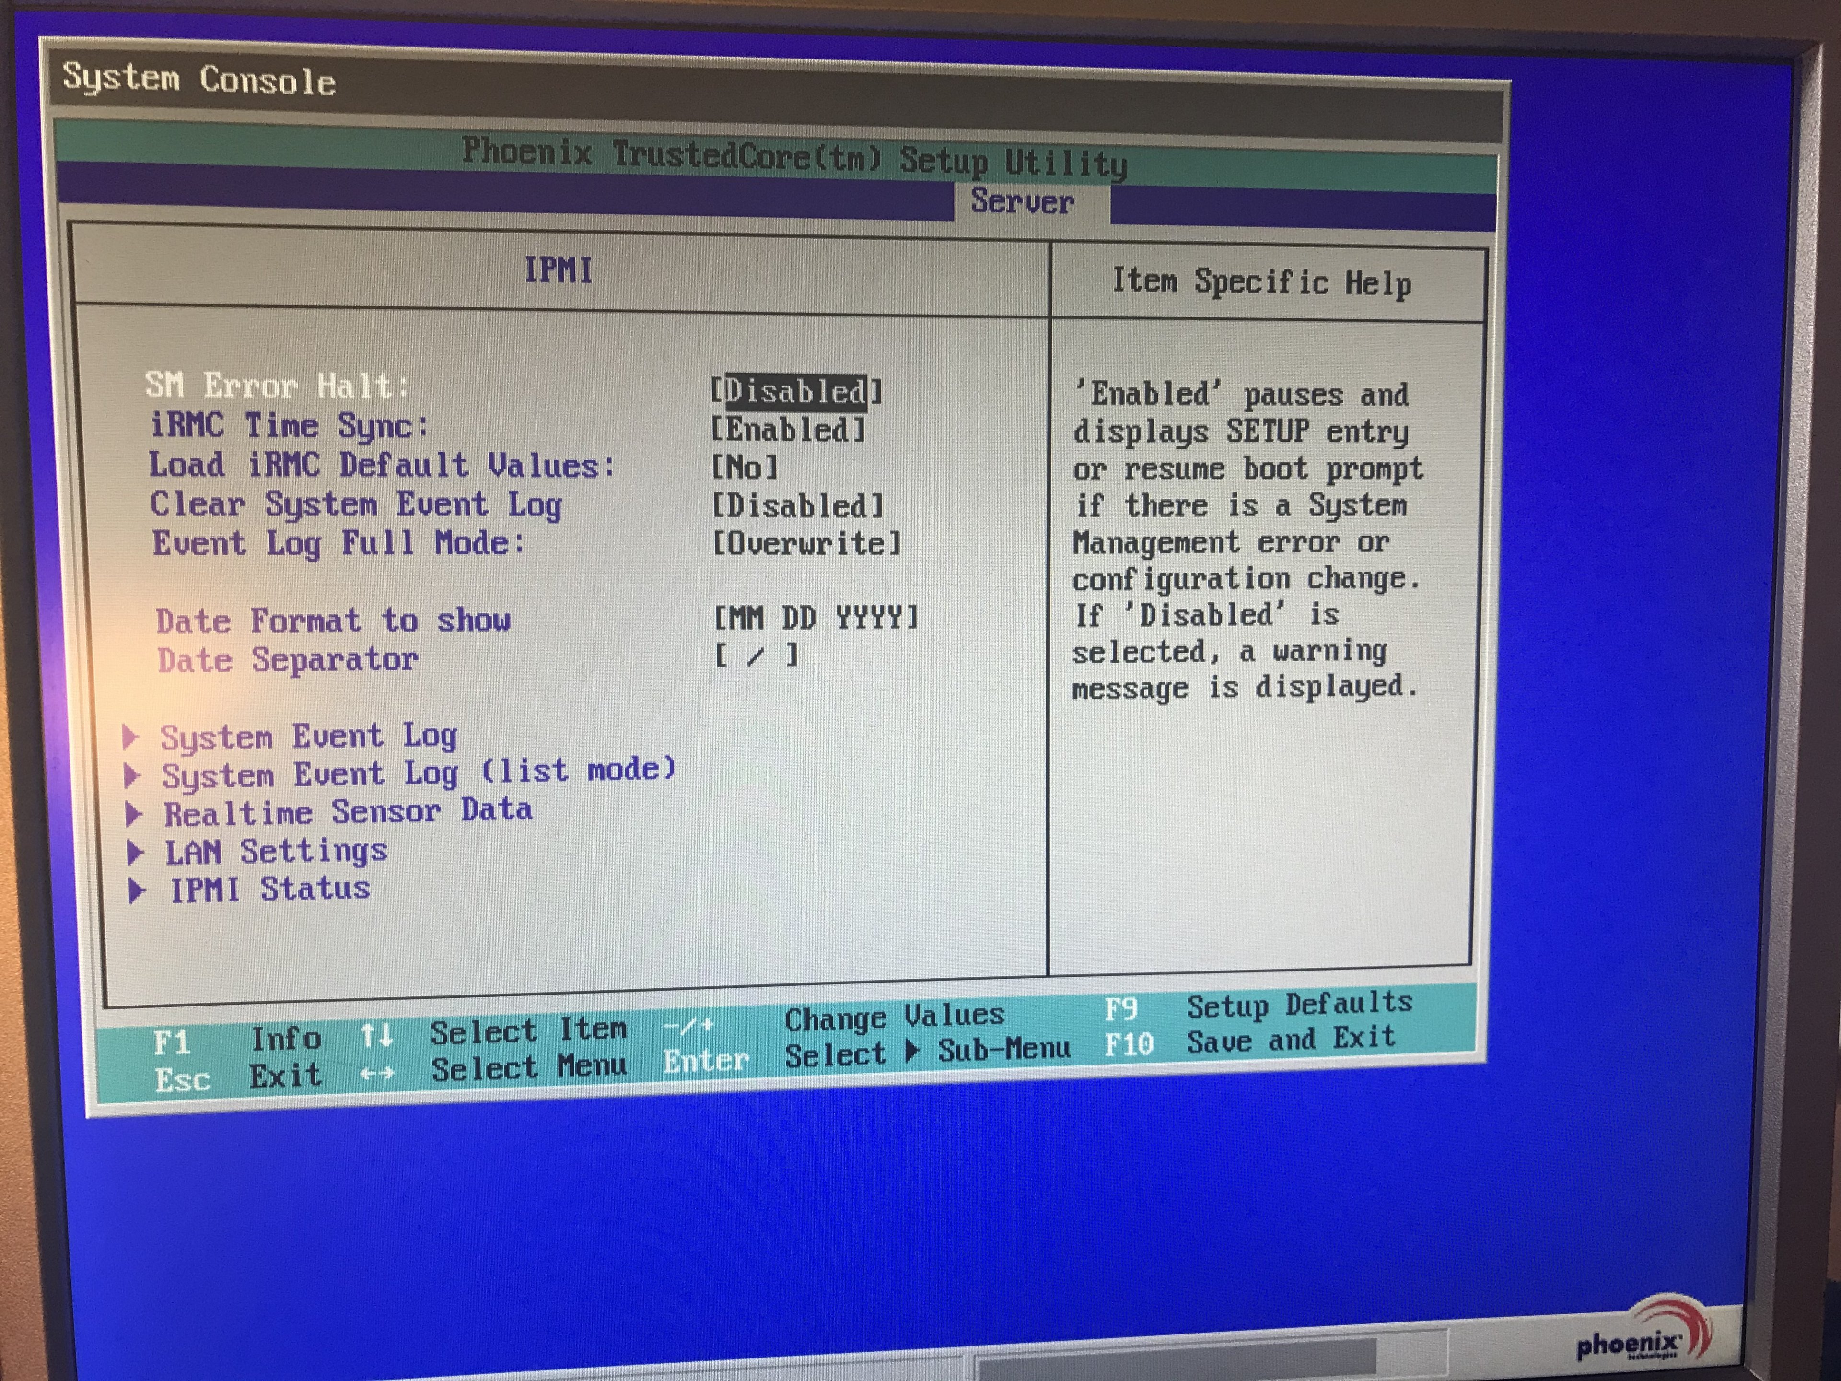The height and width of the screenshot is (1381, 1841).
Task: Select the Server menu tab
Action: pos(1022,201)
